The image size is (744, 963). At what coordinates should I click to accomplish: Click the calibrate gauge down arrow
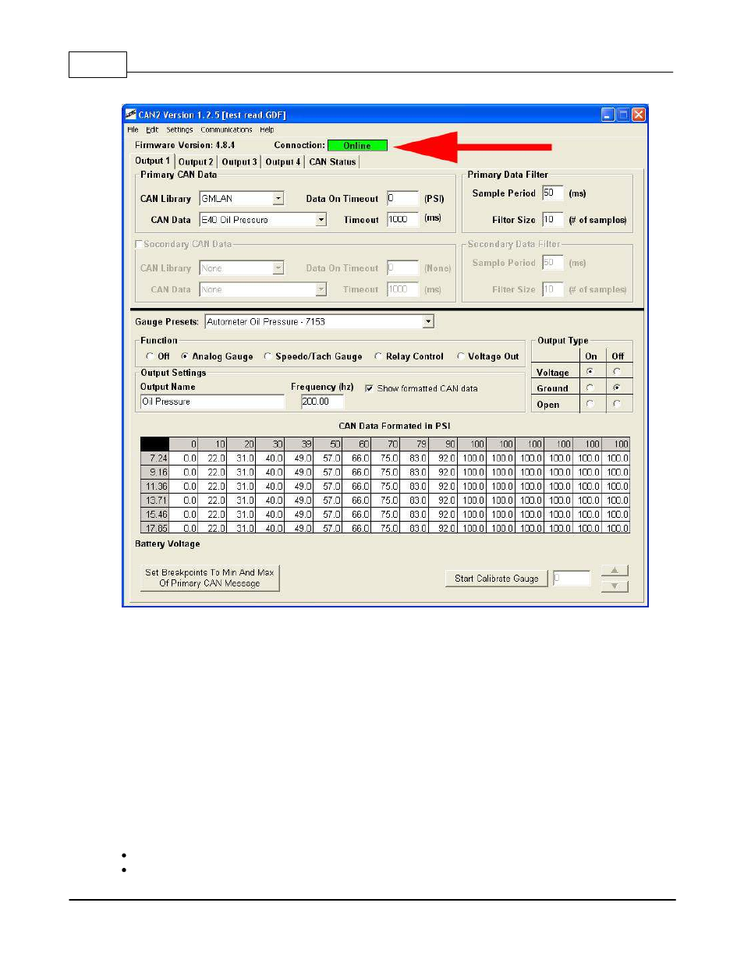point(615,586)
